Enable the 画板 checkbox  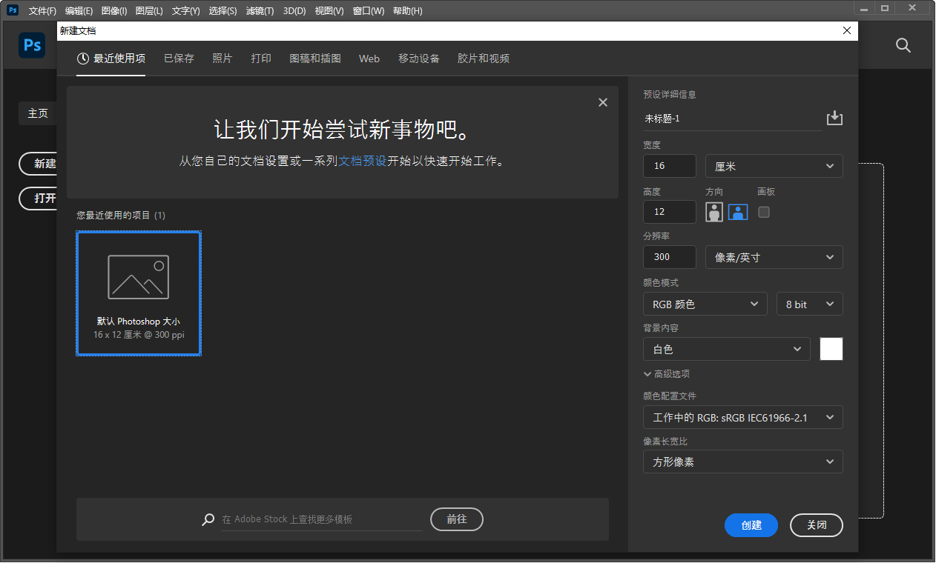tap(764, 212)
